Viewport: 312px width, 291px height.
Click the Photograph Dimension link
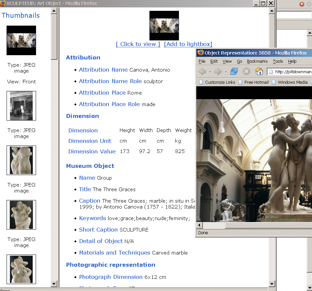pyautogui.click(x=111, y=277)
